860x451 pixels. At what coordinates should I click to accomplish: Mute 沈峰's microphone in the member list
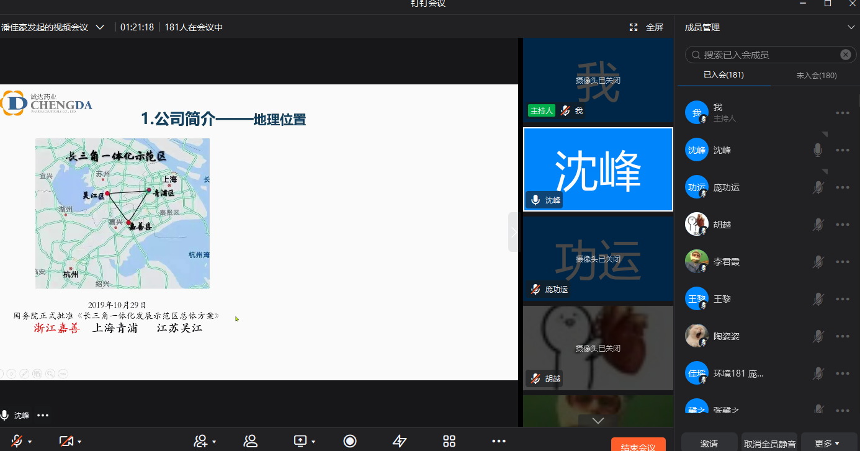coord(818,150)
